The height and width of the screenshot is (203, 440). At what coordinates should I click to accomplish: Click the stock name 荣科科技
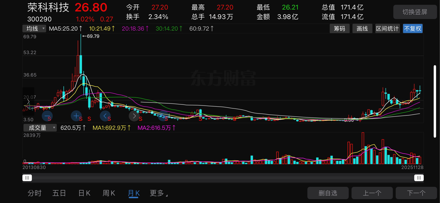pyautogui.click(x=48, y=7)
